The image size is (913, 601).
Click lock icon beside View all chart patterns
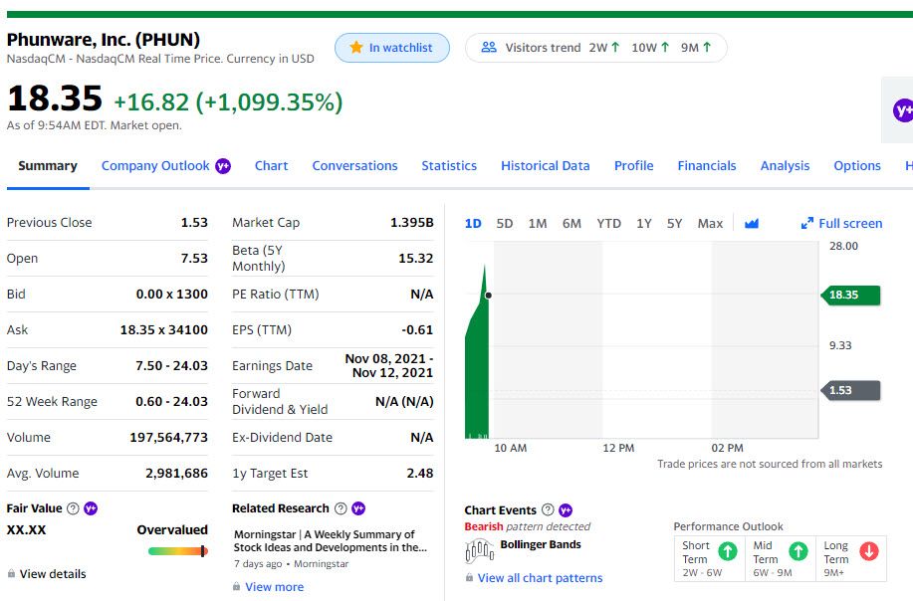pyautogui.click(x=469, y=577)
